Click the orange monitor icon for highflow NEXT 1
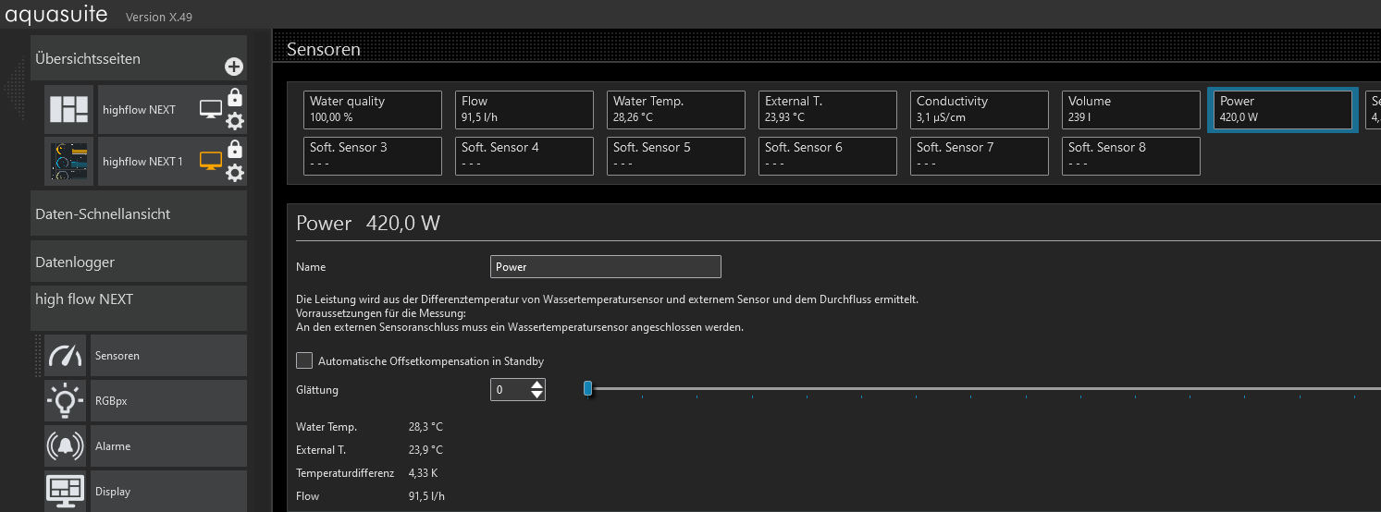Image resolution: width=1381 pixels, height=512 pixels. pos(212,162)
